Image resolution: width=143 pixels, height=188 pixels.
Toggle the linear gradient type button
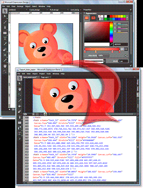pos(123,49)
